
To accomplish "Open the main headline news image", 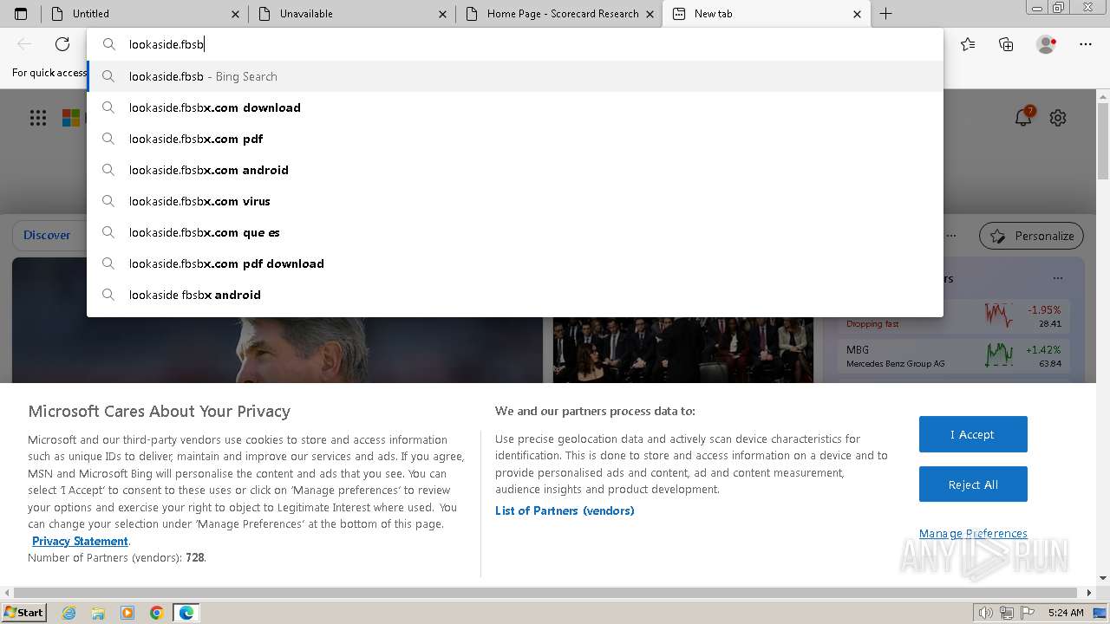I will [277, 350].
